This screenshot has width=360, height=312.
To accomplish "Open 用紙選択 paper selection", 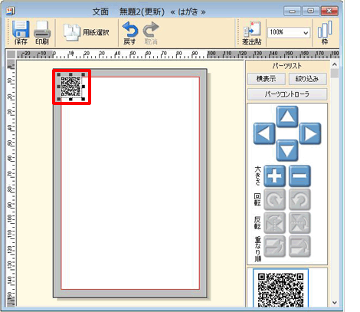I will [87, 32].
